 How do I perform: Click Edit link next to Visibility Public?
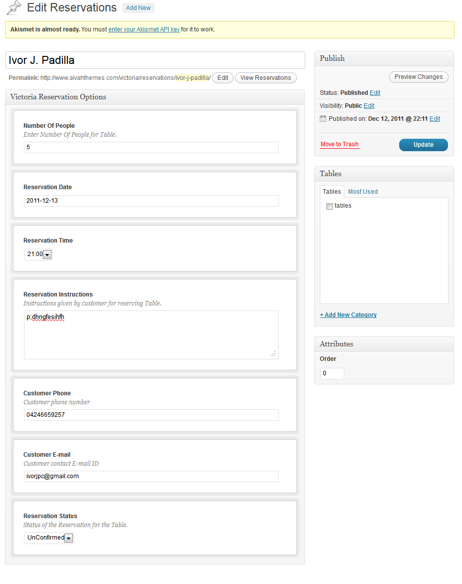pos(369,106)
